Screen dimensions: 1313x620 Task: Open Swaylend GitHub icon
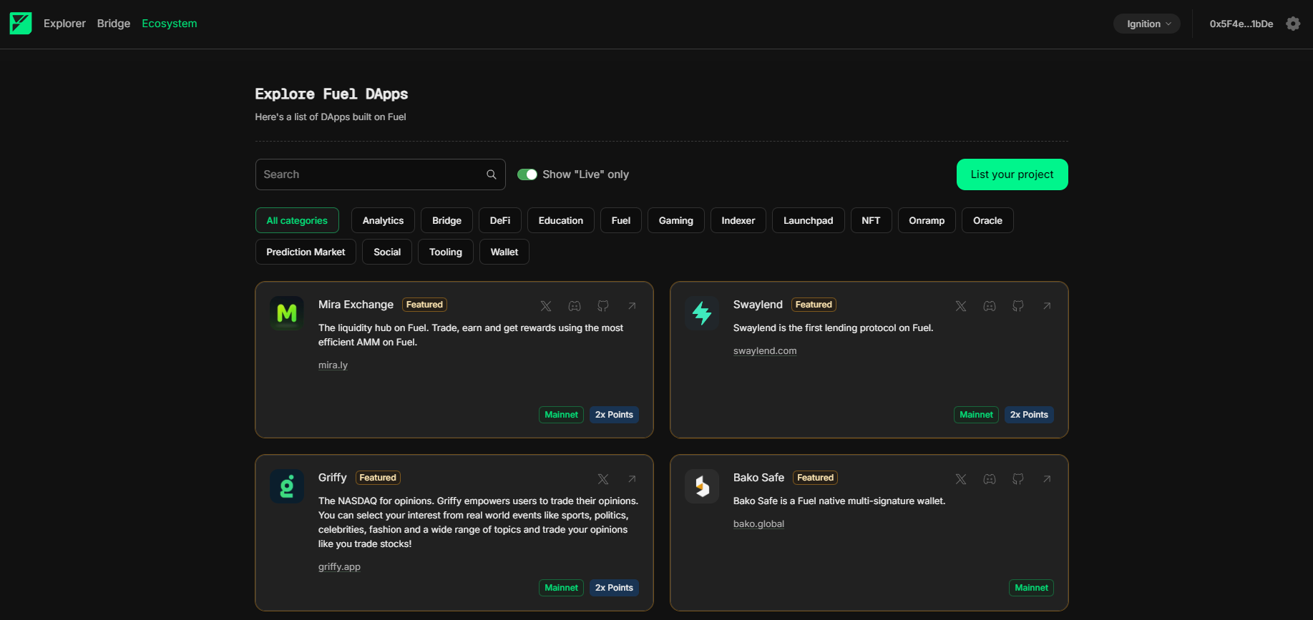point(1018,306)
